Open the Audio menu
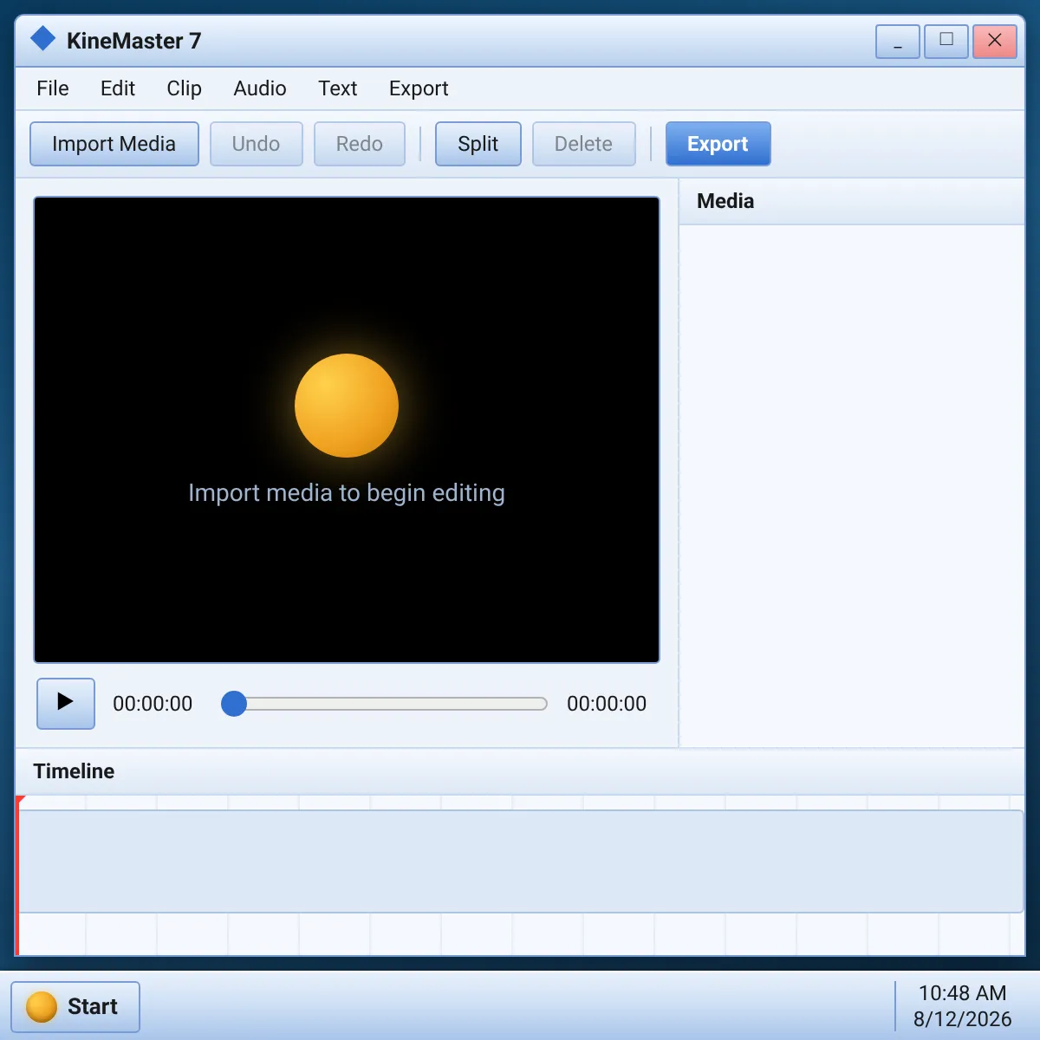 pyautogui.click(x=260, y=88)
